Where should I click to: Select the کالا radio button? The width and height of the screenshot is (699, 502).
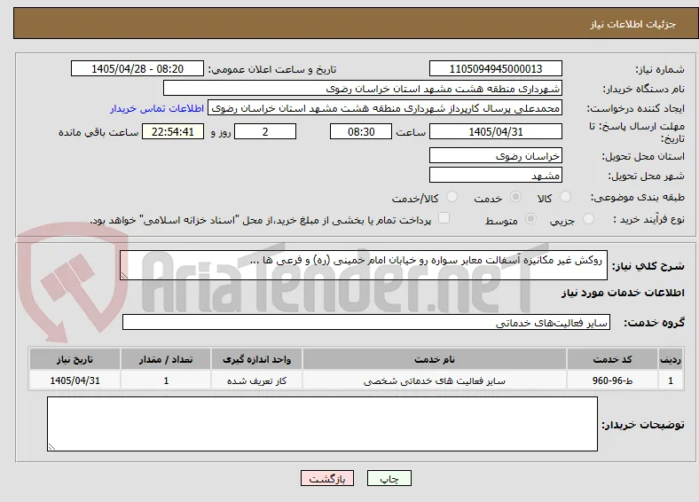[565, 197]
